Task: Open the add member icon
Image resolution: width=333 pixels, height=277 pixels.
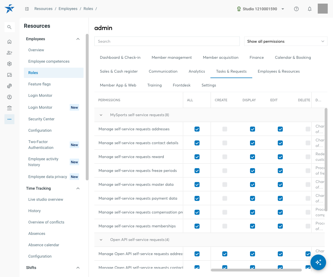Action: click(9, 53)
